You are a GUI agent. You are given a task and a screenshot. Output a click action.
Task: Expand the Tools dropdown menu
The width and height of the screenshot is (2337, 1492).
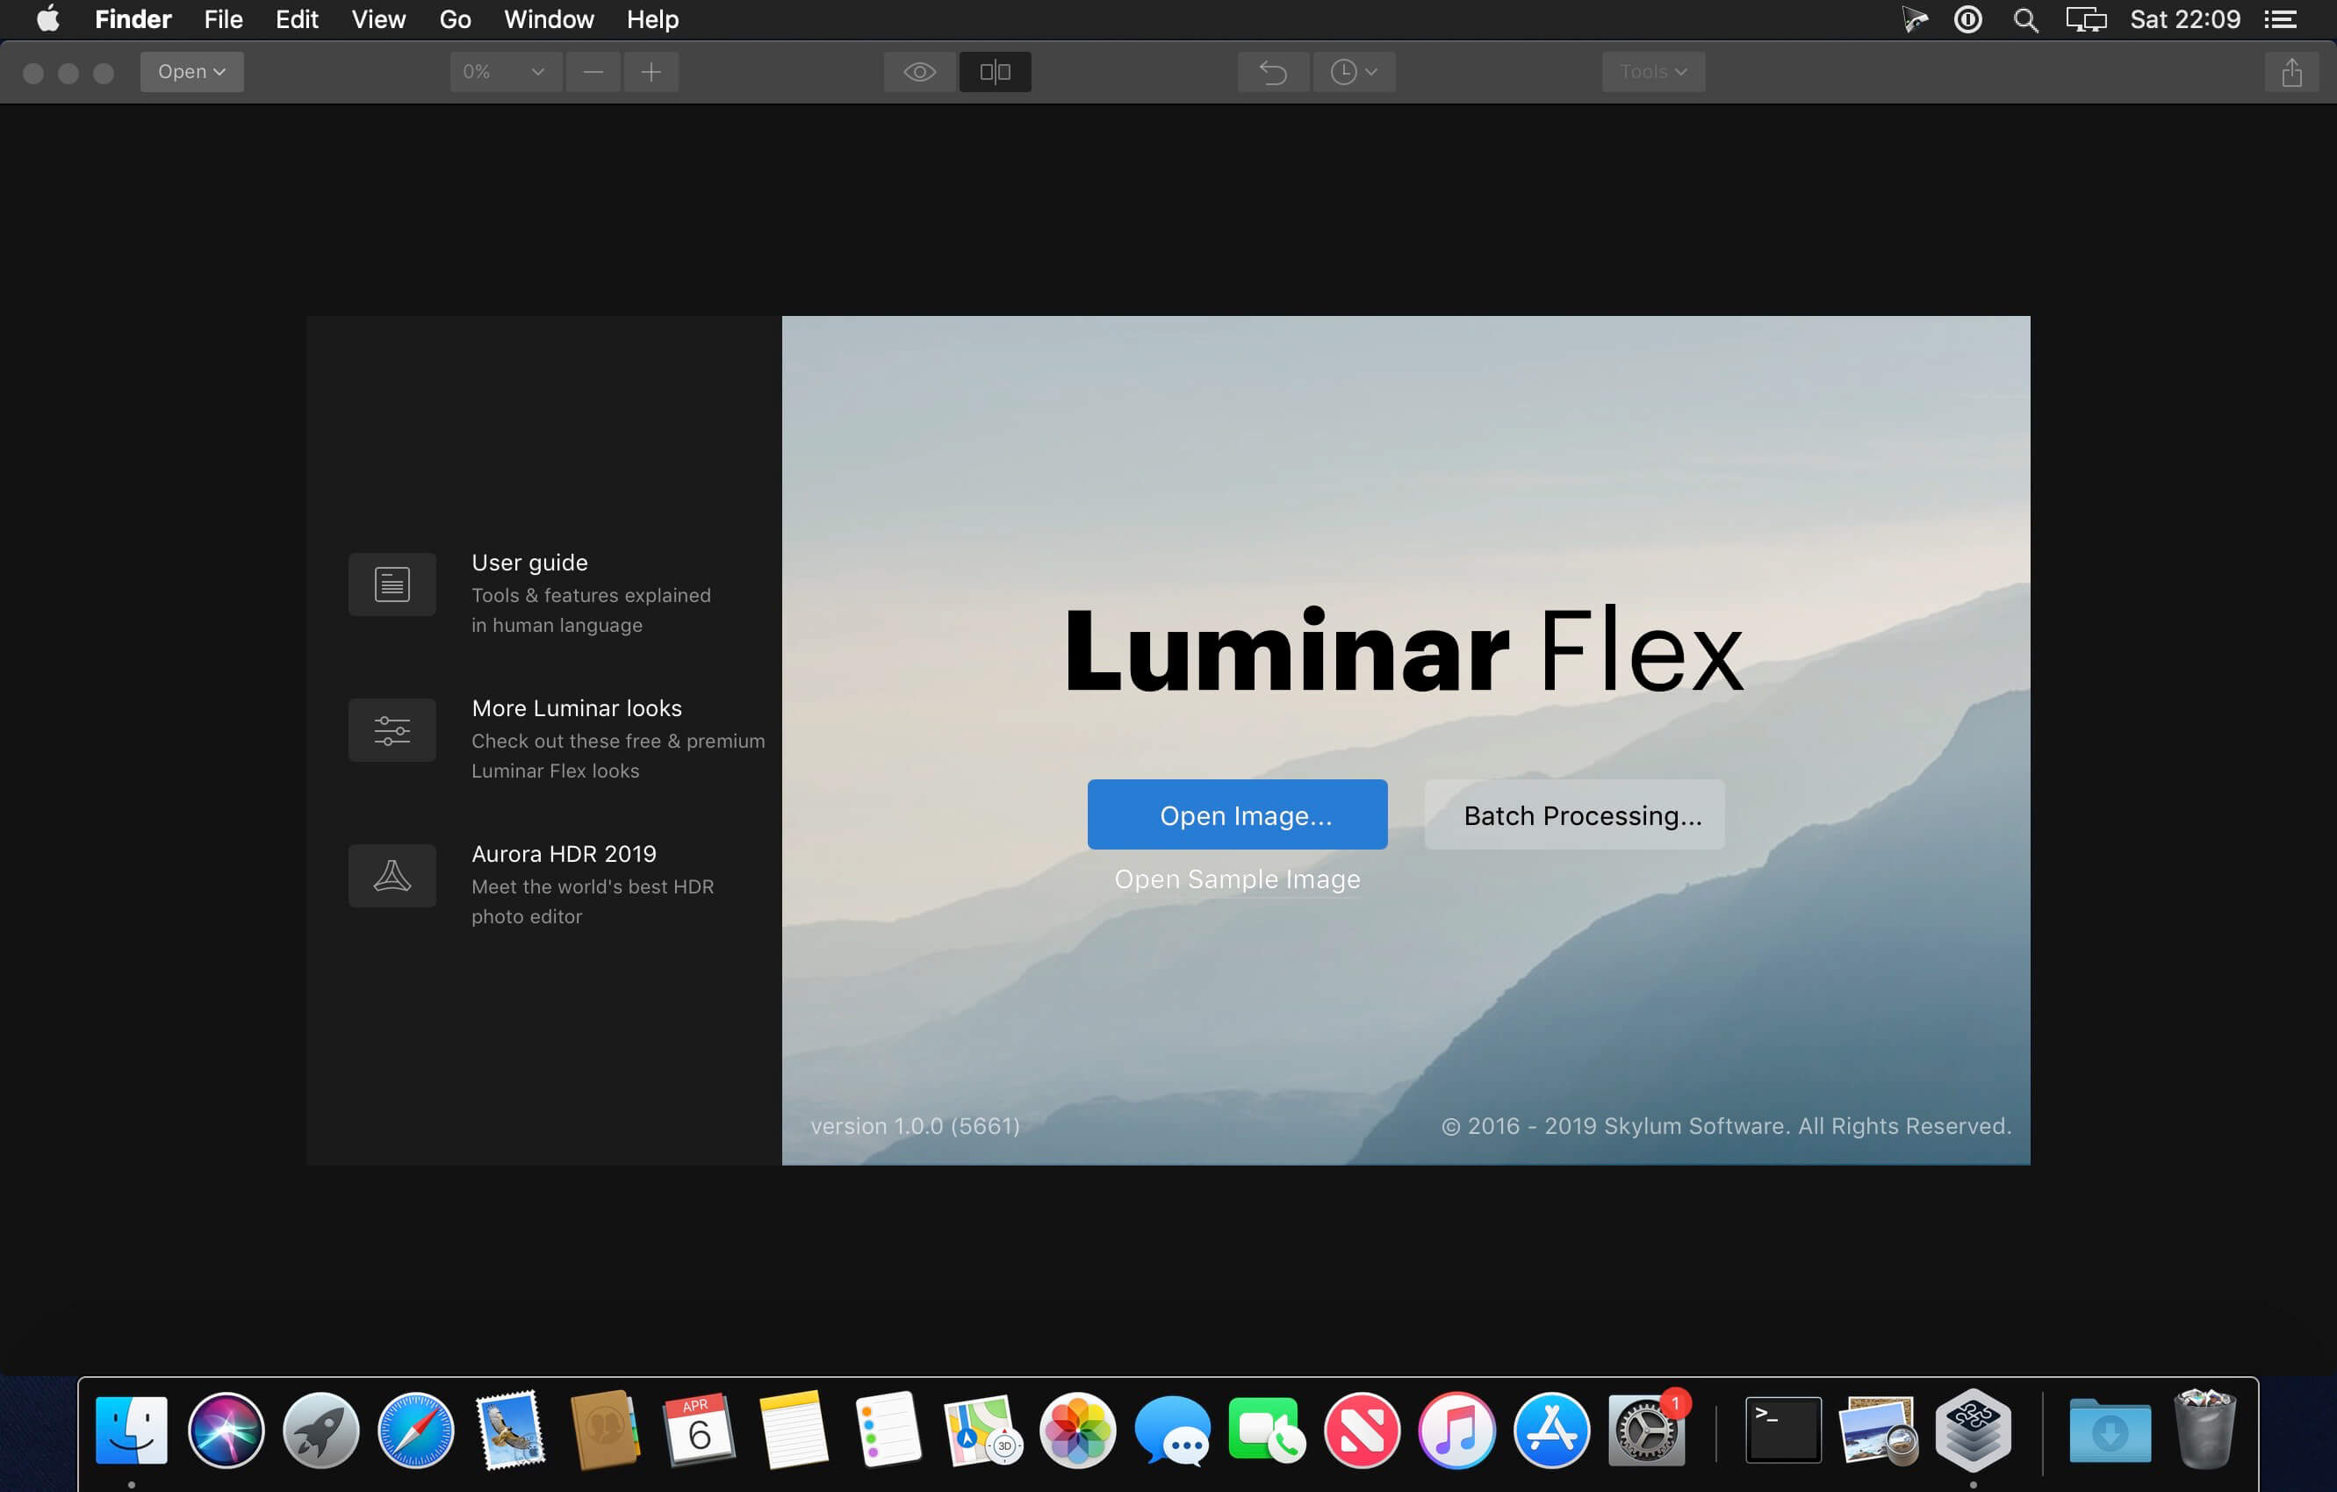pyautogui.click(x=1653, y=72)
